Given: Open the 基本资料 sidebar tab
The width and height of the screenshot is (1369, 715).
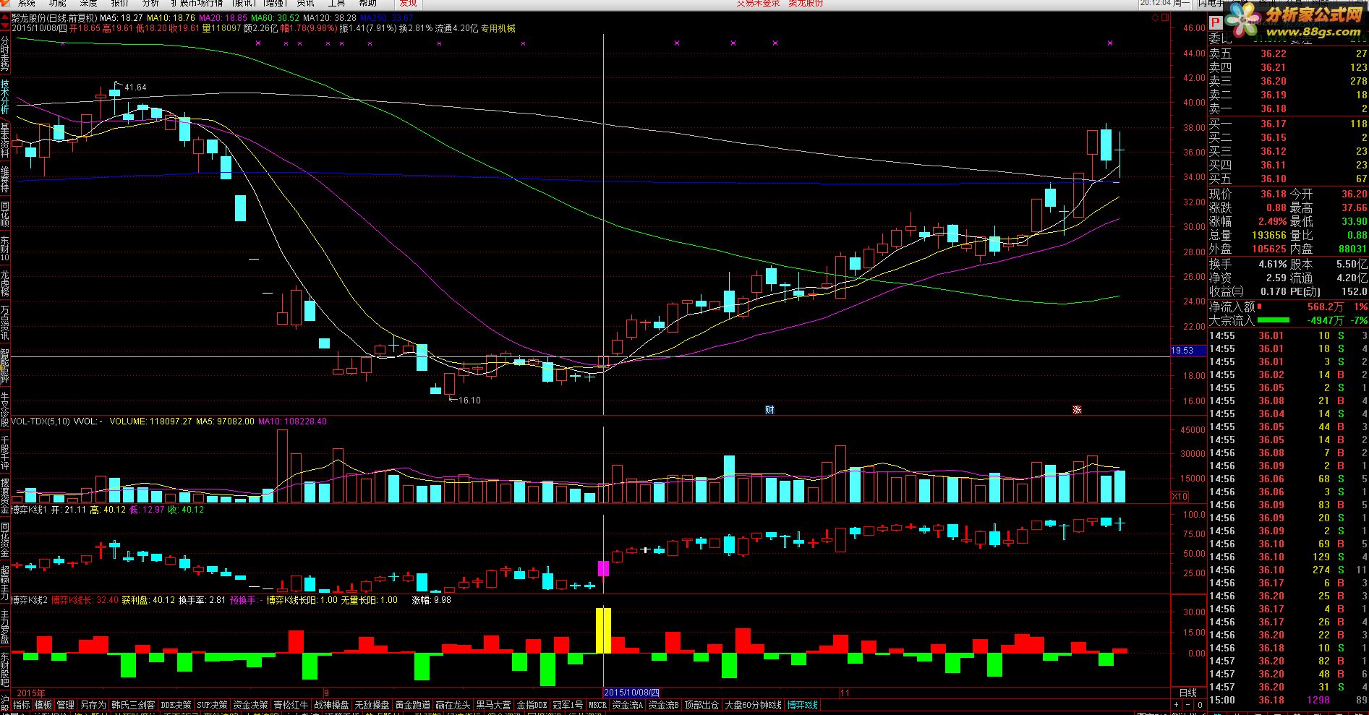Looking at the screenshot, I should tap(5, 140).
